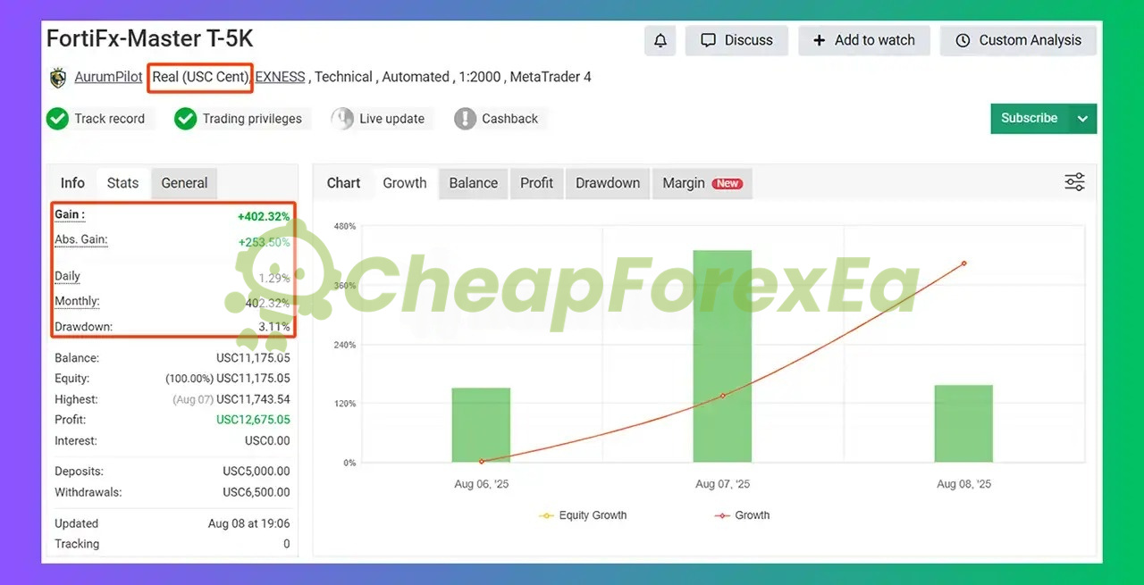
Task: Click the Updated time Aug 08 at 19:06
Action: click(x=248, y=523)
